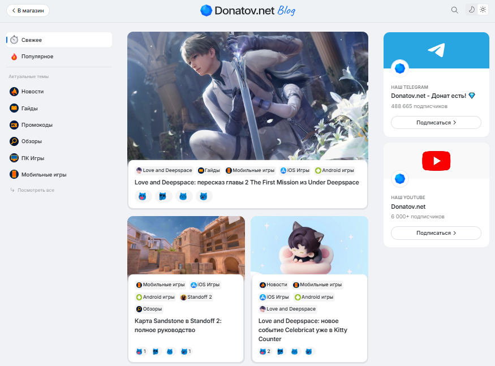This screenshot has width=495, height=366.
Task: React with angry cat on Celebricat post
Action: point(309,351)
